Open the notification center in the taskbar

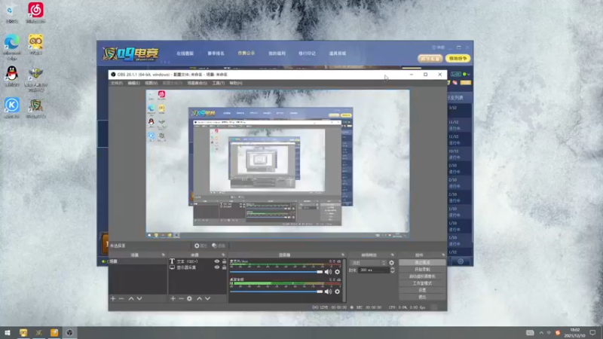pyautogui.click(x=592, y=333)
